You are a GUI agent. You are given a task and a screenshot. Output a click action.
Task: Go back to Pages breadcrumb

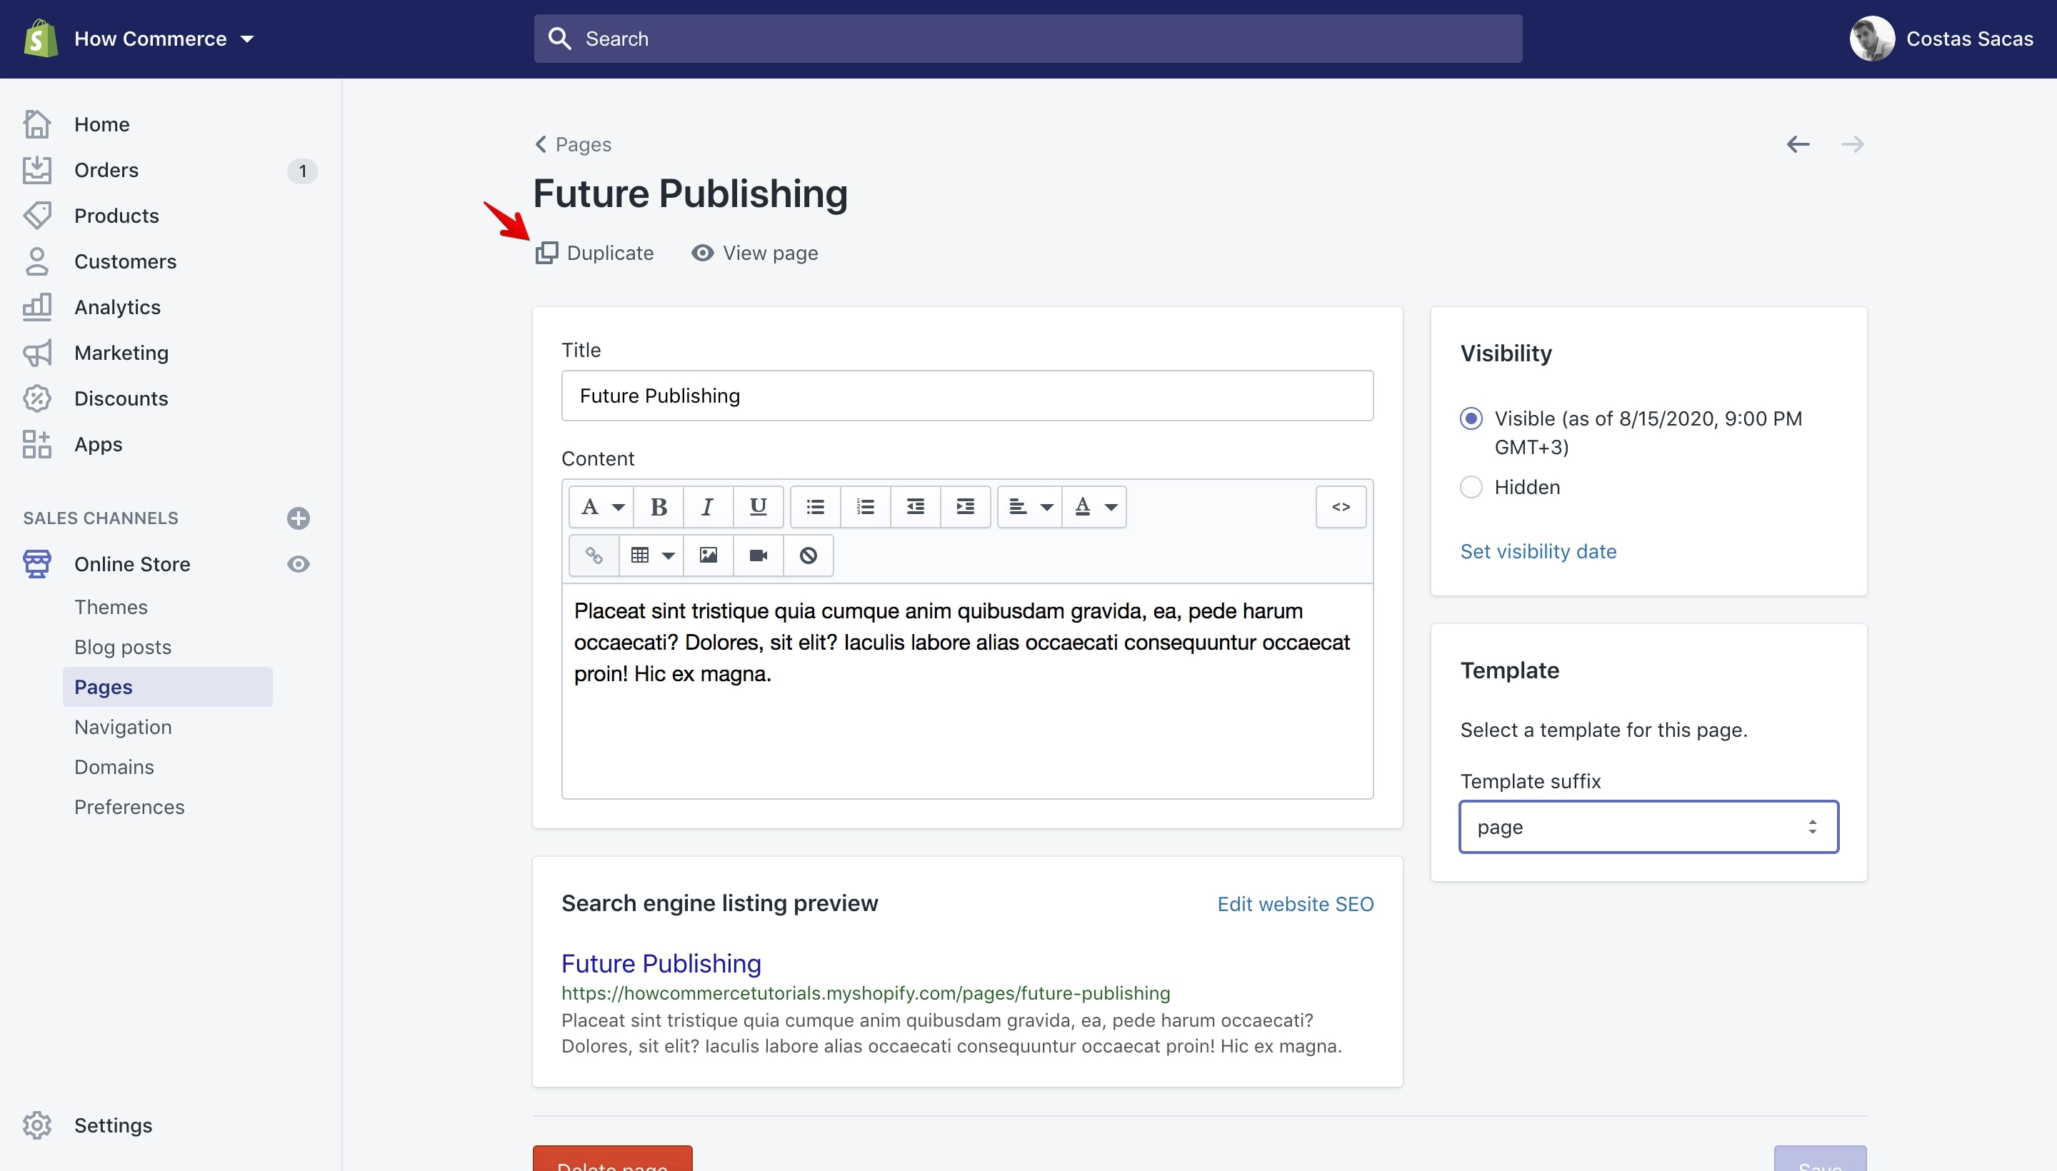point(573,144)
